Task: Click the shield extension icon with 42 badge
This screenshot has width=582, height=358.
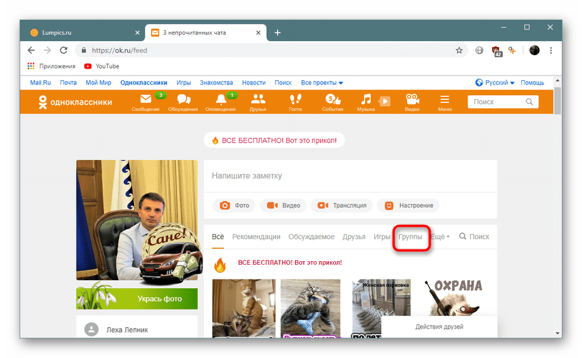Action: point(496,51)
